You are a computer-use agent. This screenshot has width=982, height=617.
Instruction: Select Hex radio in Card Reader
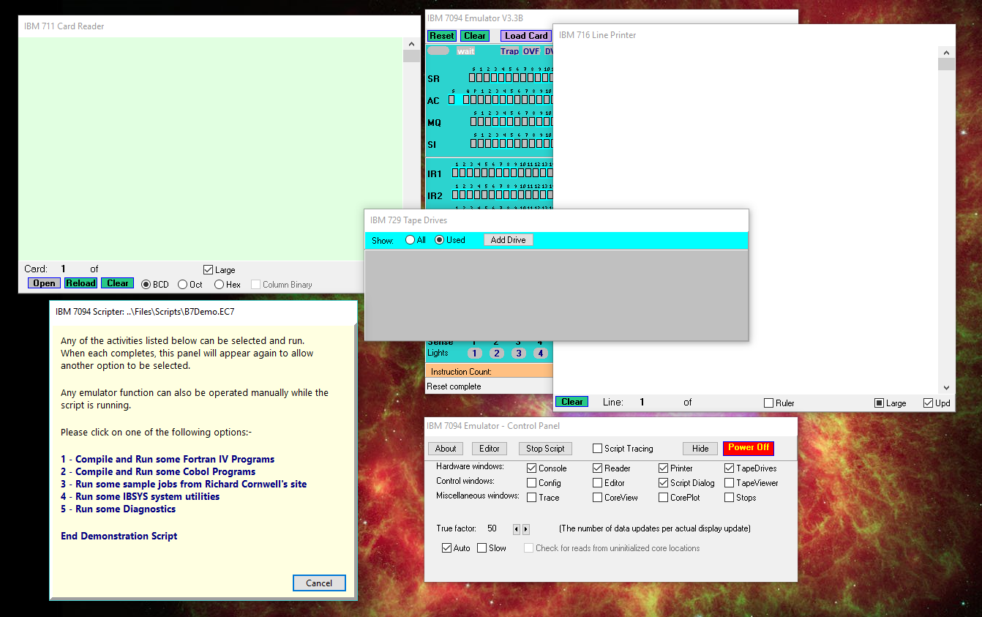[219, 285]
